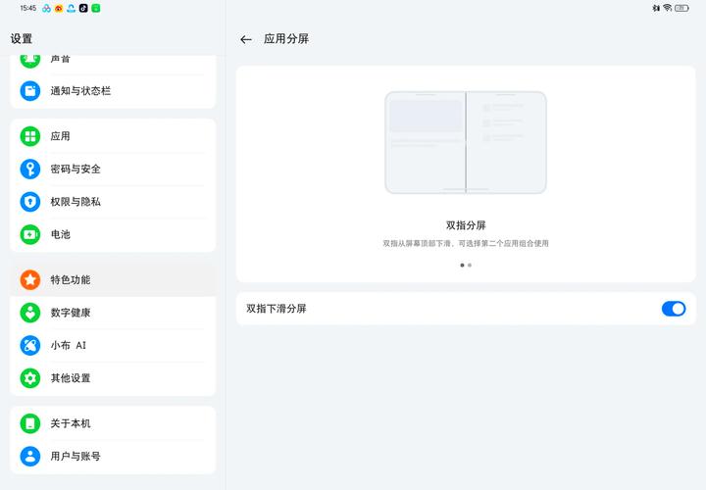Tap the 15:45 clock in status bar
The image size is (706, 490).
pos(27,8)
